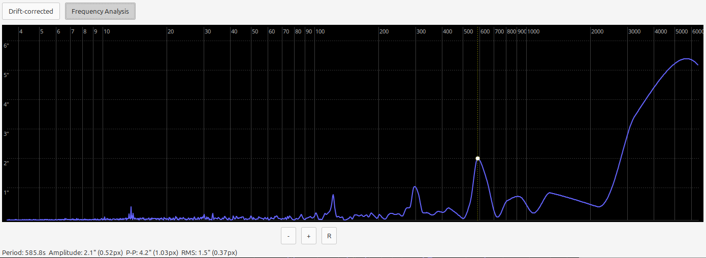This screenshot has width=706, height=258.
Task: Reset the graph with the R button
Action: [x=329, y=236]
